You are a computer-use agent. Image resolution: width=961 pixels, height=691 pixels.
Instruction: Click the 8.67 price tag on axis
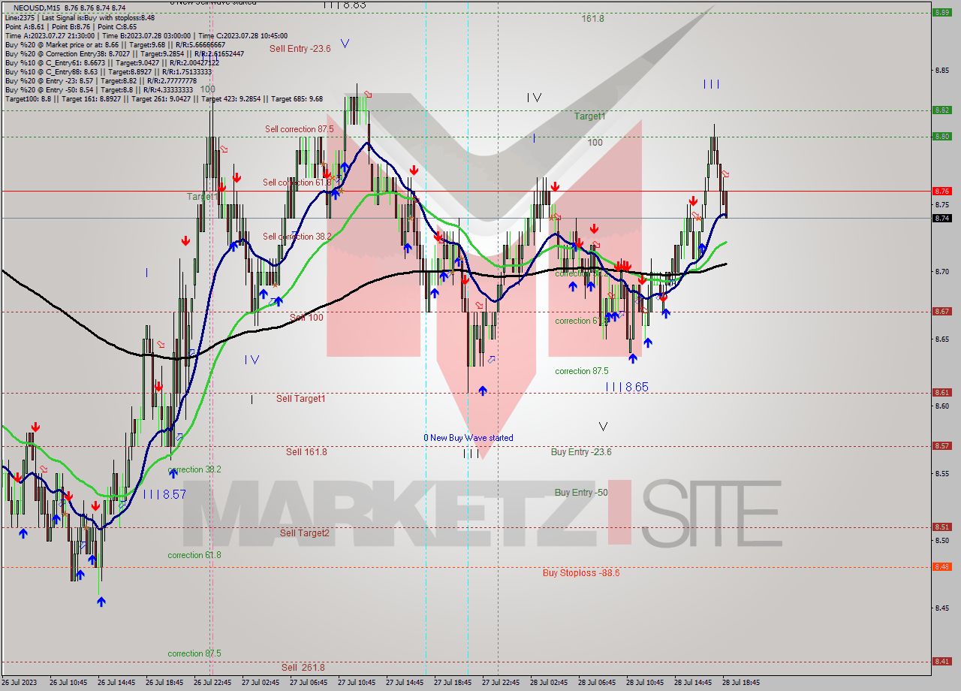coord(941,312)
